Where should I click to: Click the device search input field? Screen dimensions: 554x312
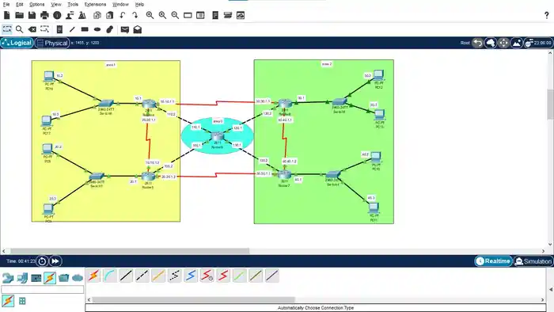(43, 289)
